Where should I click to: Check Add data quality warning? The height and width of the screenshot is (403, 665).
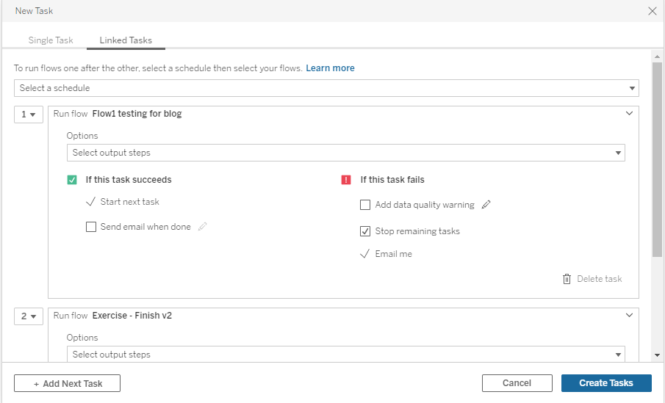365,205
